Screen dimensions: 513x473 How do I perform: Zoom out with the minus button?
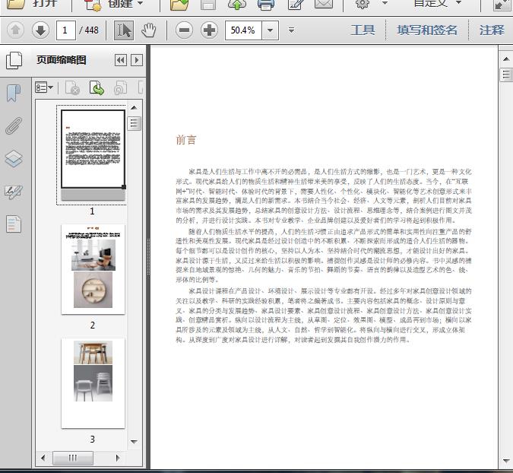[x=184, y=30]
